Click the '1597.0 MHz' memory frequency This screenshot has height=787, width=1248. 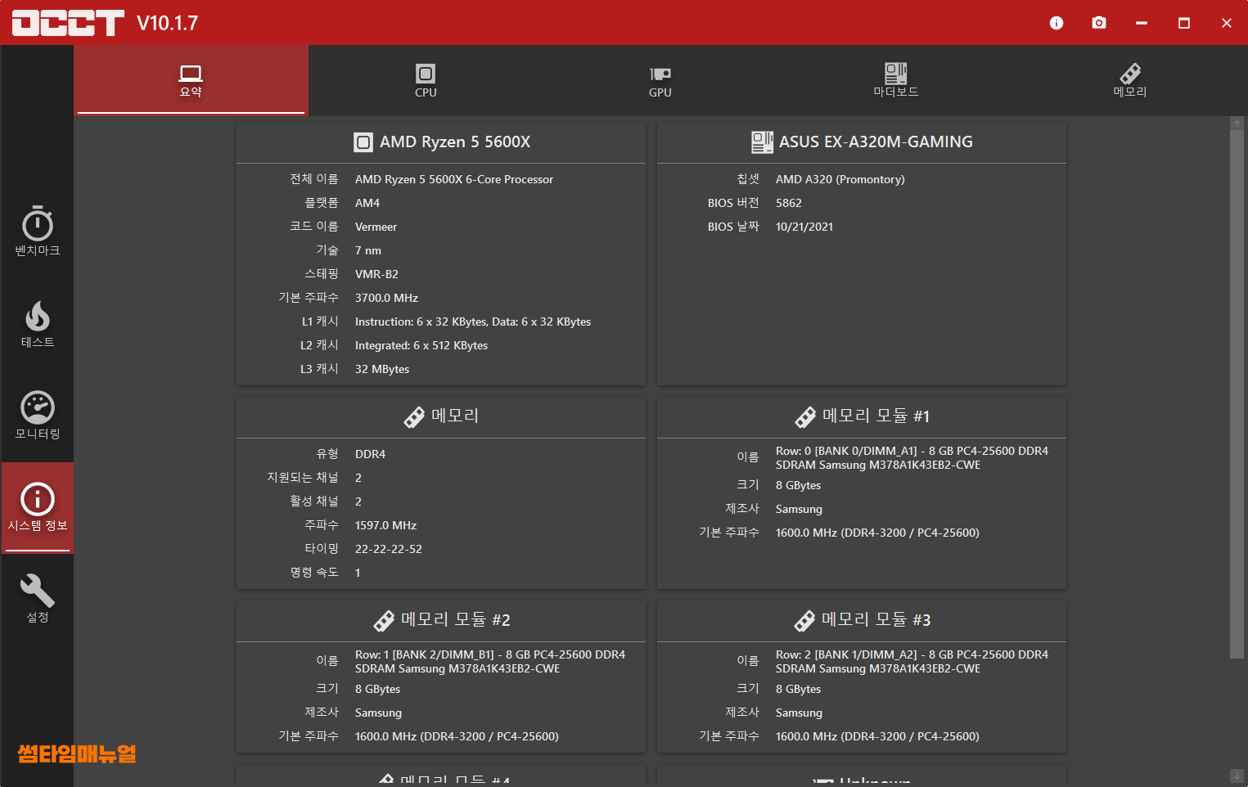click(x=385, y=525)
